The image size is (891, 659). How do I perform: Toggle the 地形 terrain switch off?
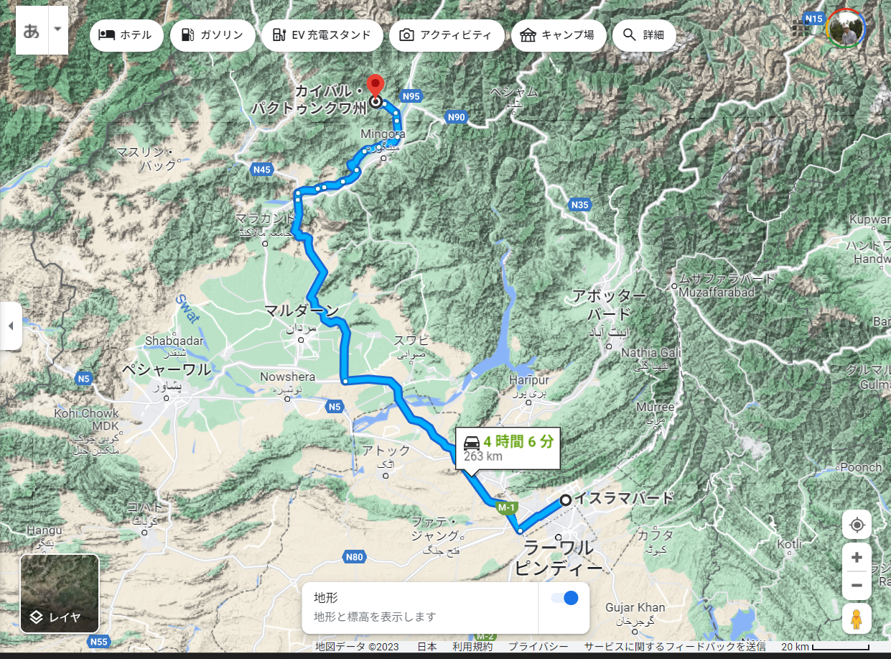pos(564,598)
